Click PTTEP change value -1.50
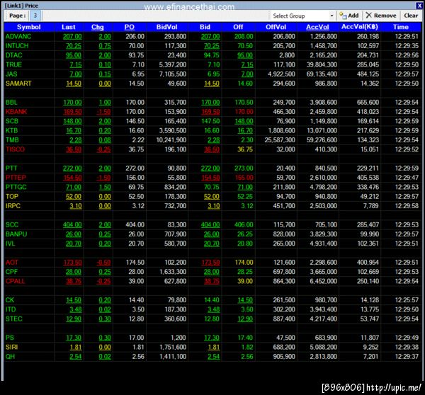 pyautogui.click(x=103, y=178)
